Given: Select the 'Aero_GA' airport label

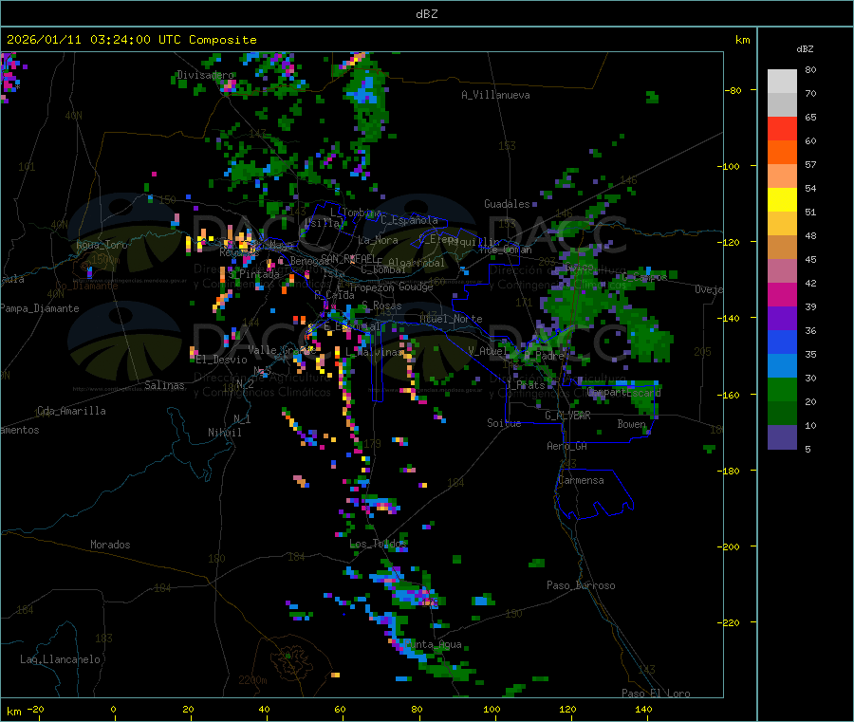Looking at the screenshot, I should tap(567, 446).
